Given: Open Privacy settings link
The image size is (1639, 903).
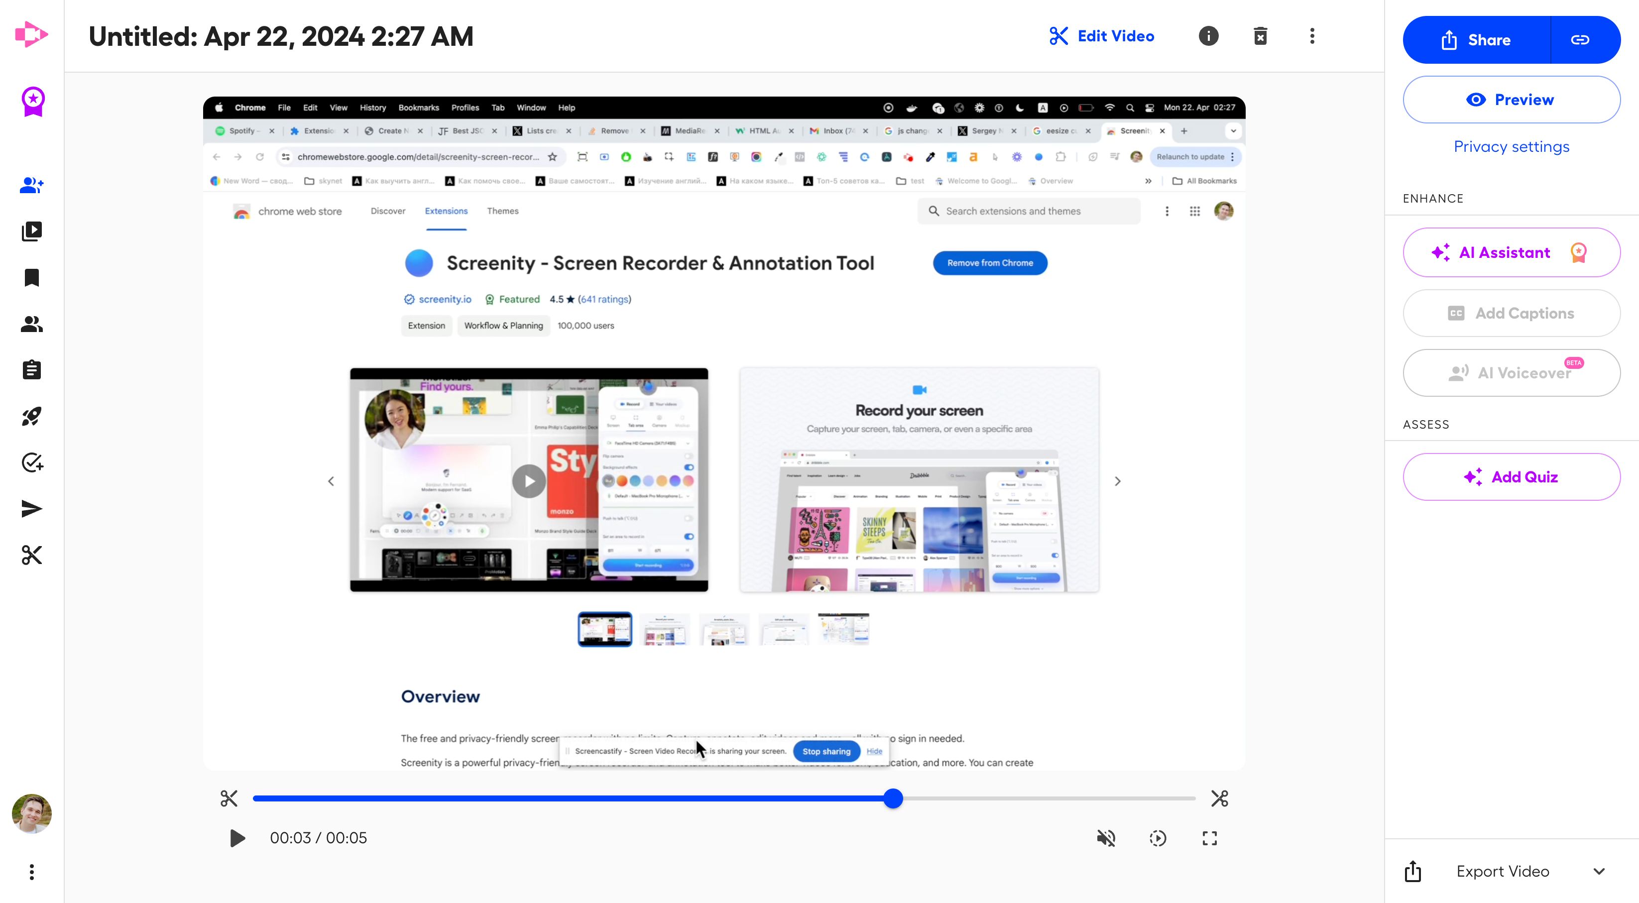Looking at the screenshot, I should [x=1511, y=147].
